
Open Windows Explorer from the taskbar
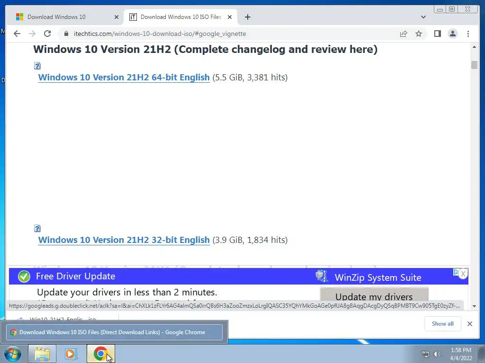click(42, 354)
